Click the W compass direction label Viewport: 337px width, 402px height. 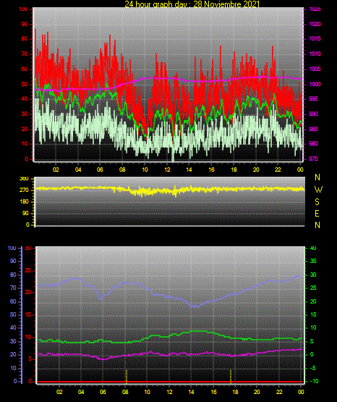tap(318, 190)
